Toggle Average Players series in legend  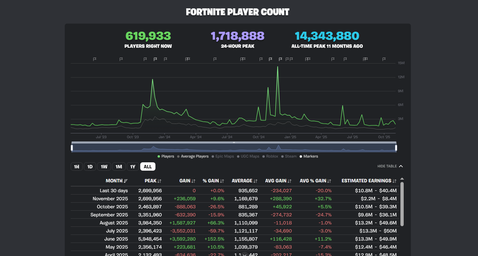193,156
